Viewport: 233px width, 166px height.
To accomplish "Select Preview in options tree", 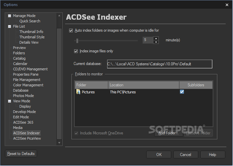I will (x=19, y=48).
